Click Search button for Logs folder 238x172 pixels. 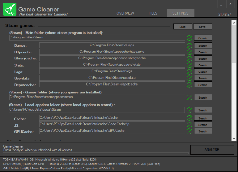[x=202, y=72]
